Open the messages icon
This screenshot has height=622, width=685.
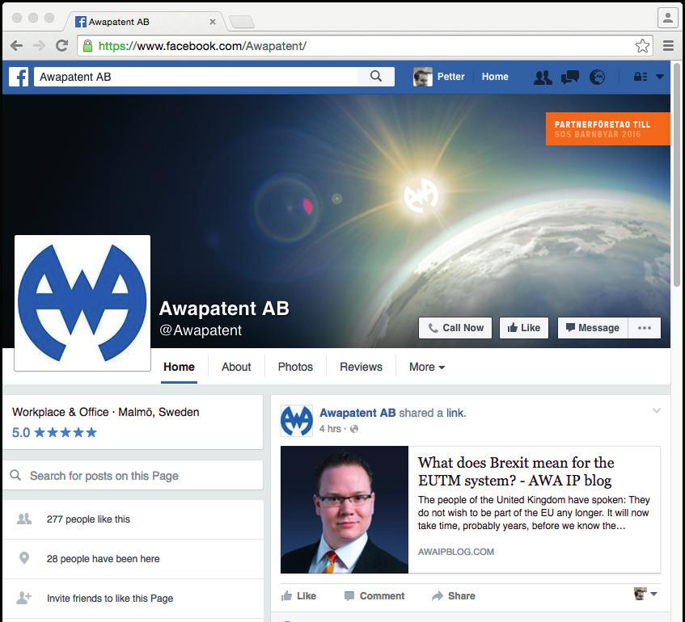point(569,78)
